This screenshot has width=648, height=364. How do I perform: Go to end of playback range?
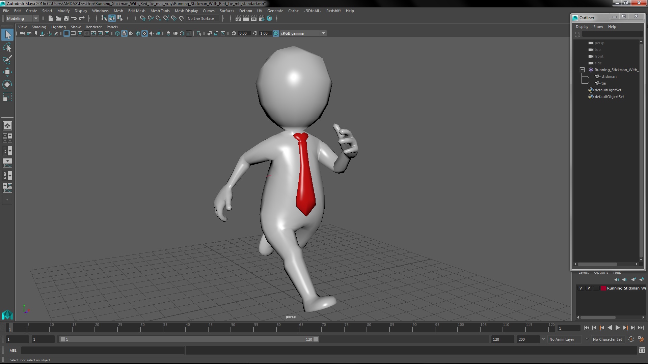(641, 328)
